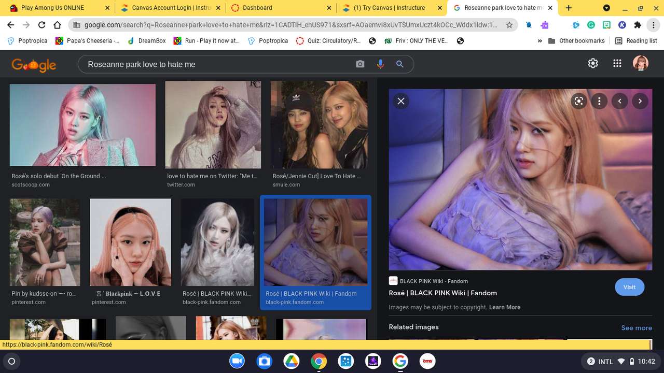Bookmark this page with star icon
Image resolution: width=664 pixels, height=373 pixels.
509,25
